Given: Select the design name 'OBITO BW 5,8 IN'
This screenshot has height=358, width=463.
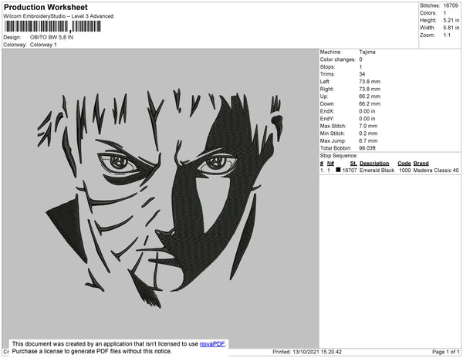Looking at the screenshot, I should click(x=52, y=37).
